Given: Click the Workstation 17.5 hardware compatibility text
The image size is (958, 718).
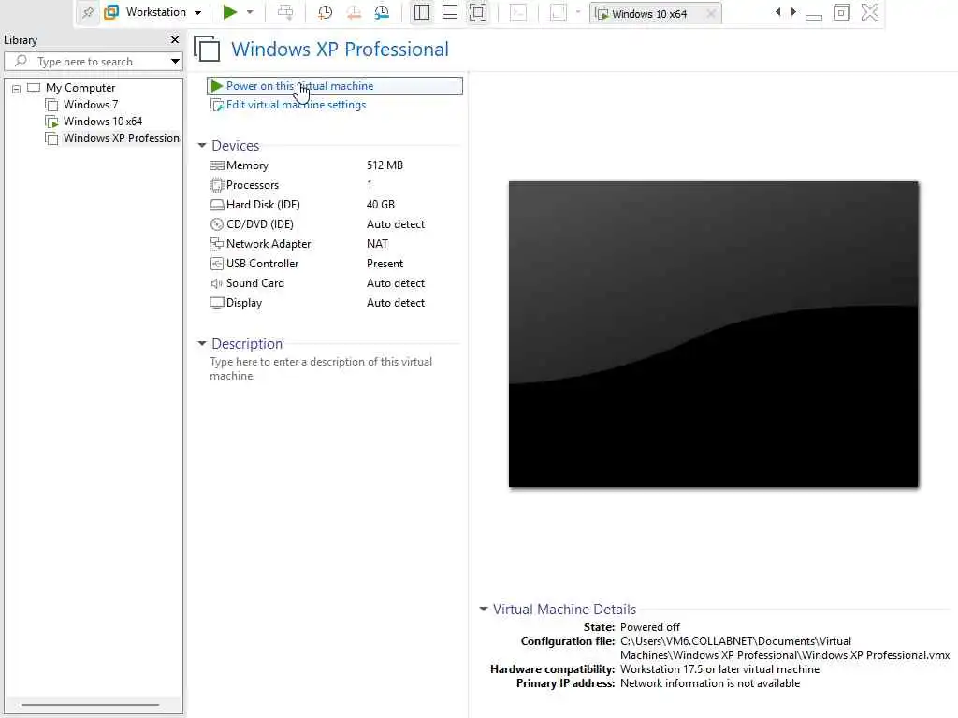Looking at the screenshot, I should click(x=719, y=669).
